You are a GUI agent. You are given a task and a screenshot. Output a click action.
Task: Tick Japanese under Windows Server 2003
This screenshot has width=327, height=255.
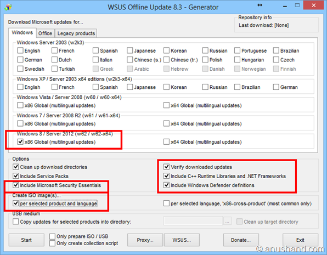129,50
